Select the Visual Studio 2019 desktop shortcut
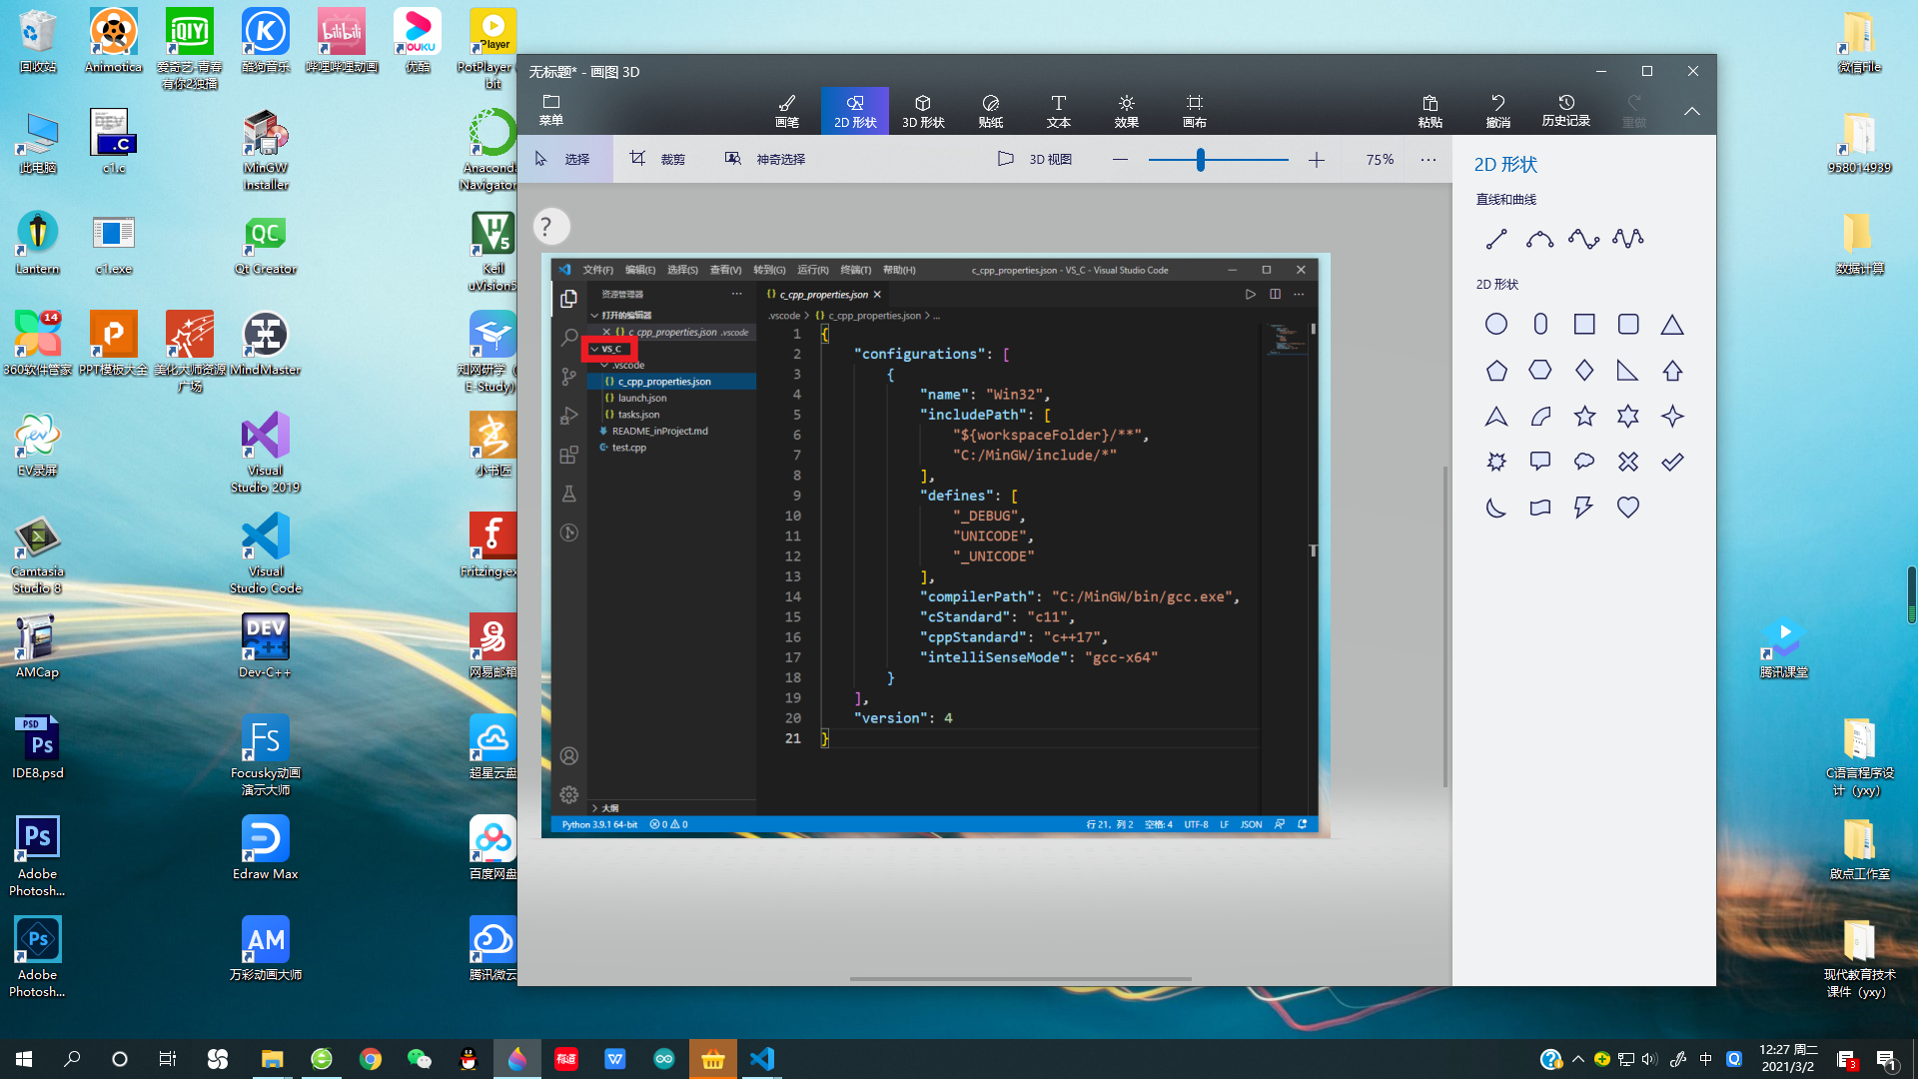The height and width of the screenshot is (1079, 1918). (265, 453)
